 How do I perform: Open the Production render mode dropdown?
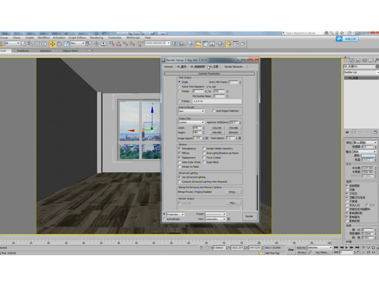[175, 214]
